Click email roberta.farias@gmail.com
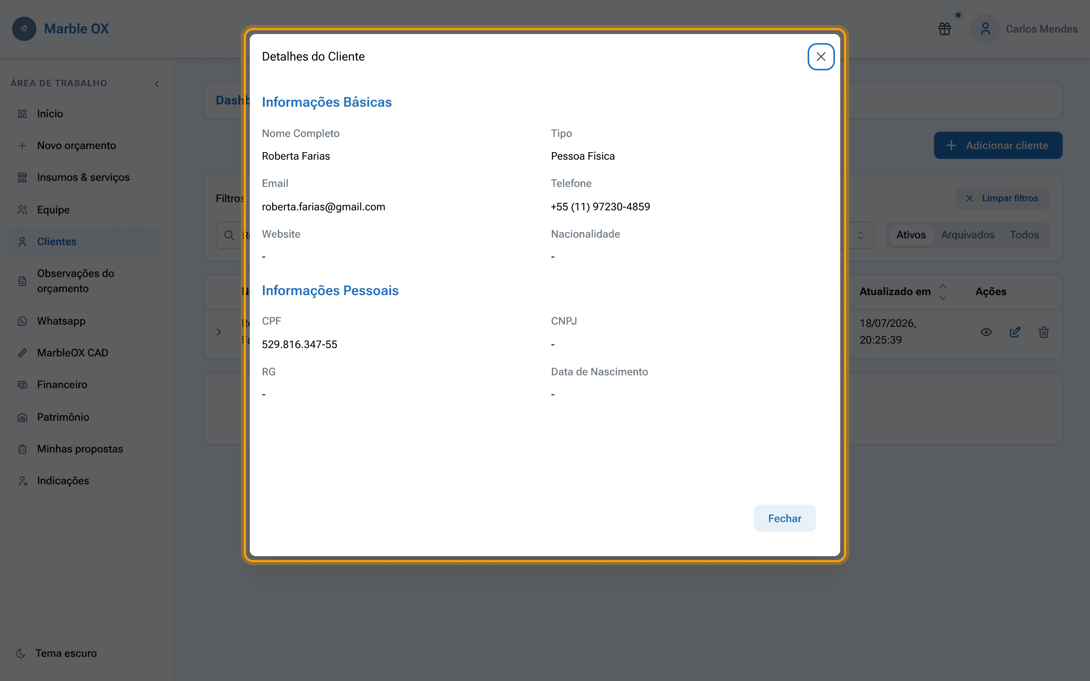This screenshot has width=1090, height=681. coord(323,207)
